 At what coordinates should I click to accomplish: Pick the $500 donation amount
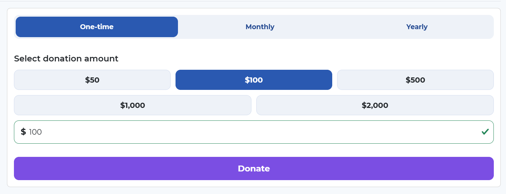[415, 80]
